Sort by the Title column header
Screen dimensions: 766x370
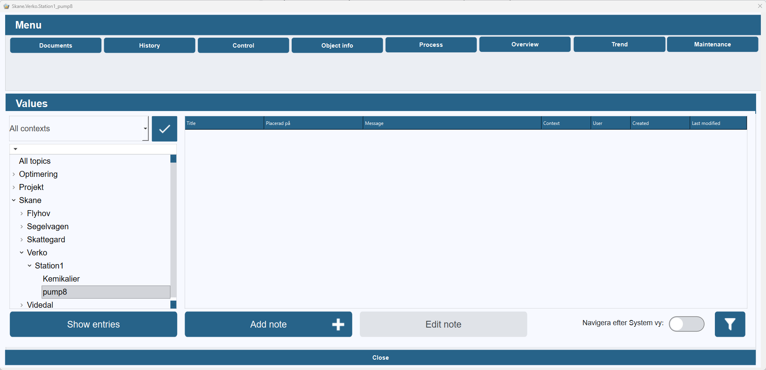tap(224, 123)
